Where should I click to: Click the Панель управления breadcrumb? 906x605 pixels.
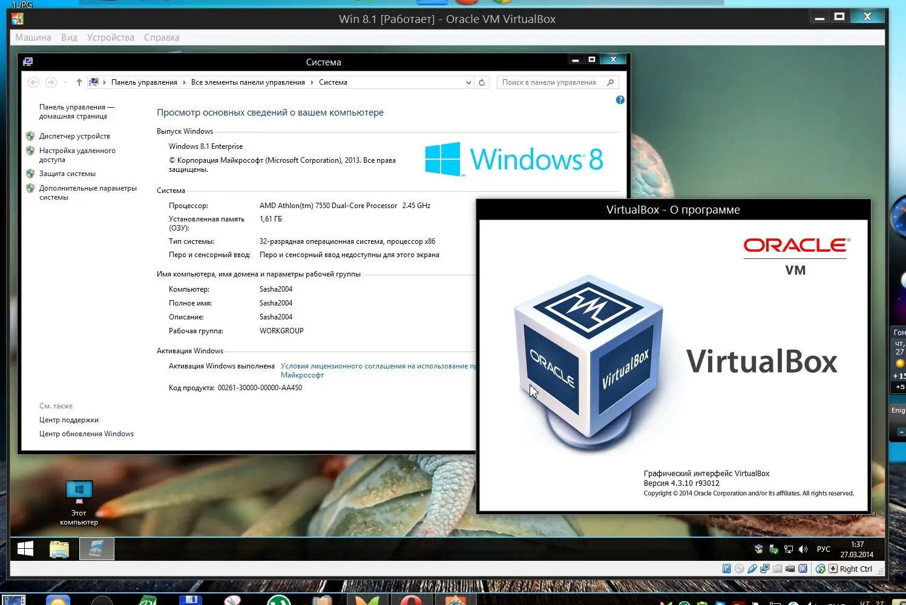144,82
